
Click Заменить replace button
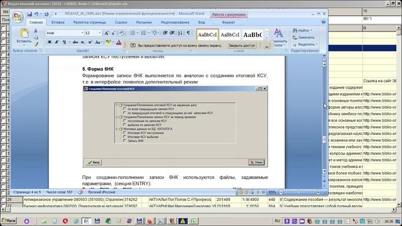pos(303,38)
